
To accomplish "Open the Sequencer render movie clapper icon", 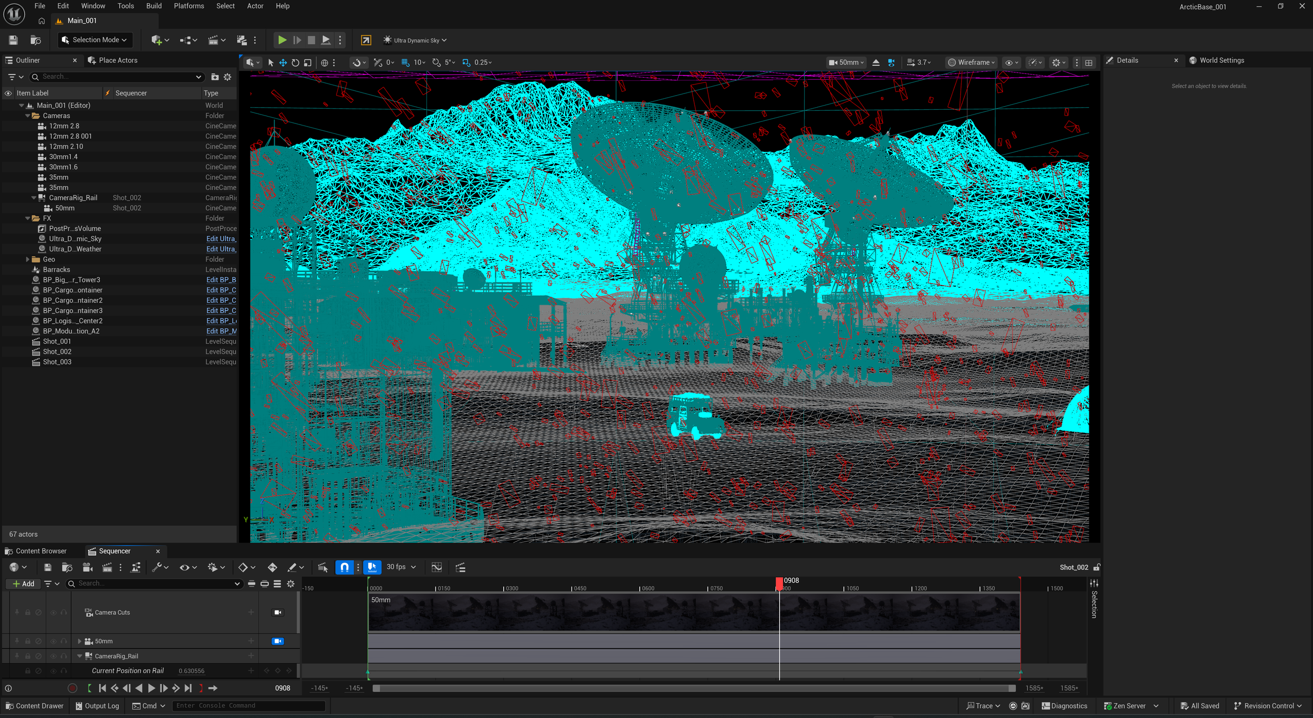I will (107, 567).
